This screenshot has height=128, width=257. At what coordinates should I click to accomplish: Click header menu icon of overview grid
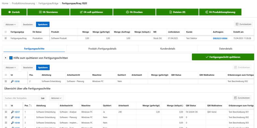[6, 106]
